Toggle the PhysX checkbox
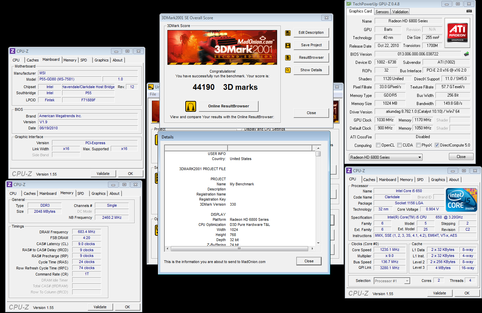The width and height of the screenshot is (482, 313). pos(419,145)
